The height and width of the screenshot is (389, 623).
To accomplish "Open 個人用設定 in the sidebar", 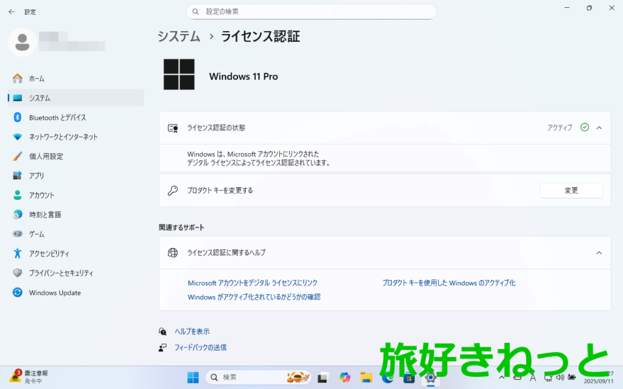I will click(76, 156).
